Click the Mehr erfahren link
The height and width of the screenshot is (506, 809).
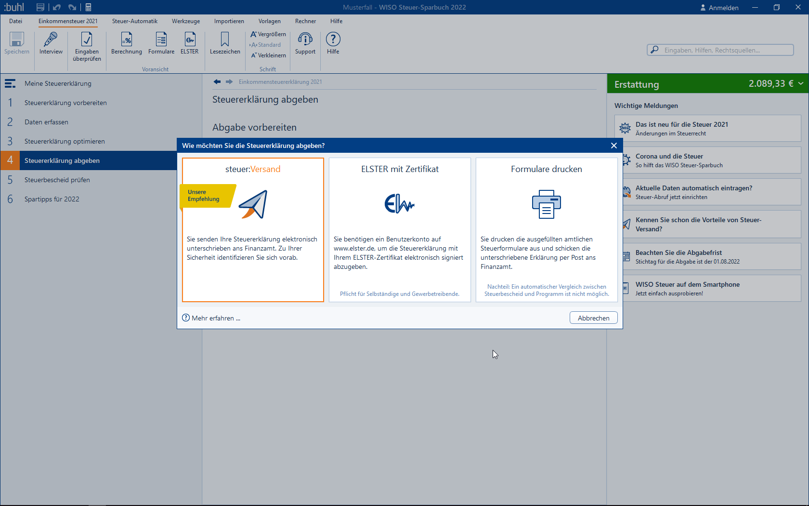(212, 318)
